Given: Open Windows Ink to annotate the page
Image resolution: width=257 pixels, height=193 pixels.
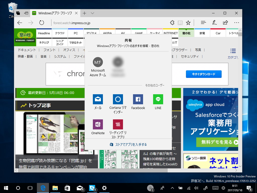Looking at the screenshot, I should click(214, 23).
